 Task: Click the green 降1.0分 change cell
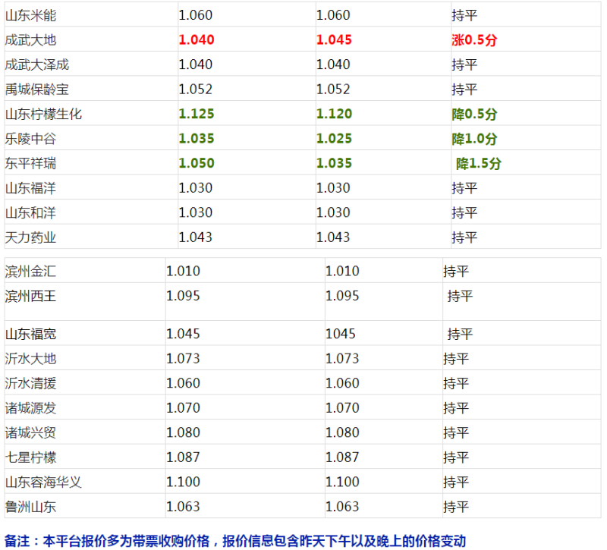tap(474, 139)
